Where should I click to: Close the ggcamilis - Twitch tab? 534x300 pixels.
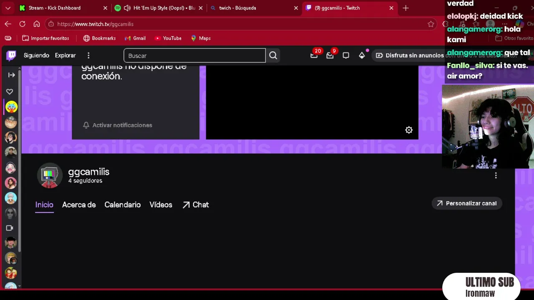click(391, 8)
